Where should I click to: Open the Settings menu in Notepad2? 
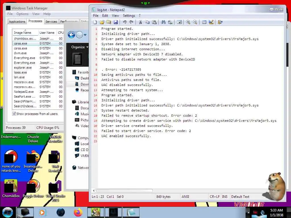129,16
